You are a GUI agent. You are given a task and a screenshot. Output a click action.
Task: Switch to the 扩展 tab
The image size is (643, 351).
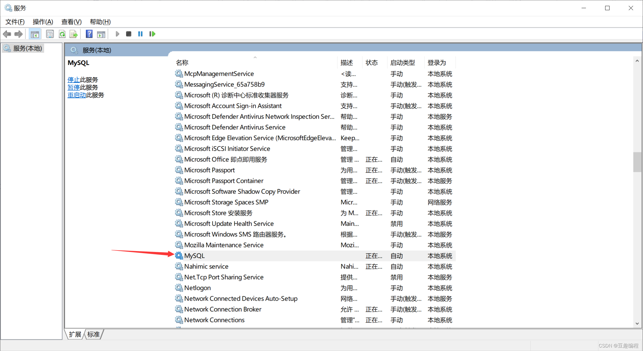point(75,334)
